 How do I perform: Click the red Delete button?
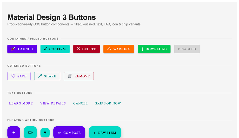(x=87, y=49)
